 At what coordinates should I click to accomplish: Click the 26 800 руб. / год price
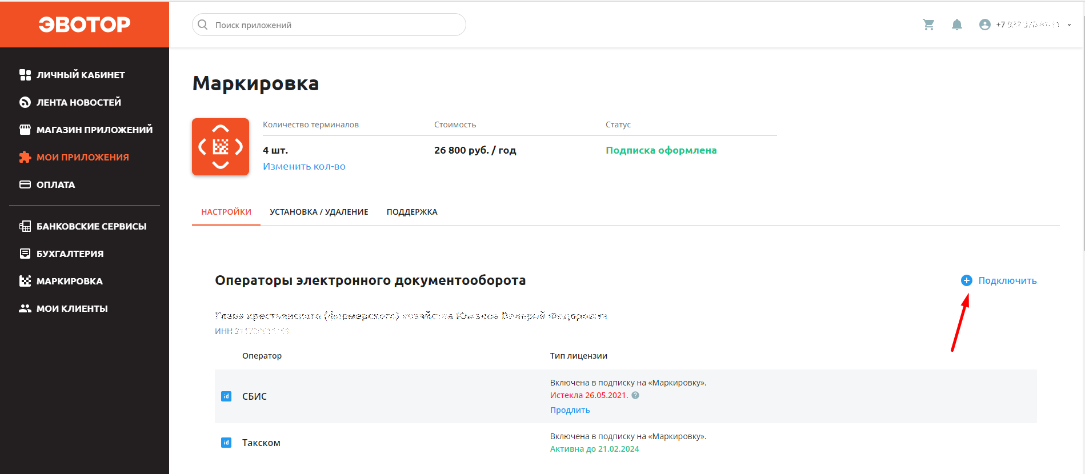[475, 150]
